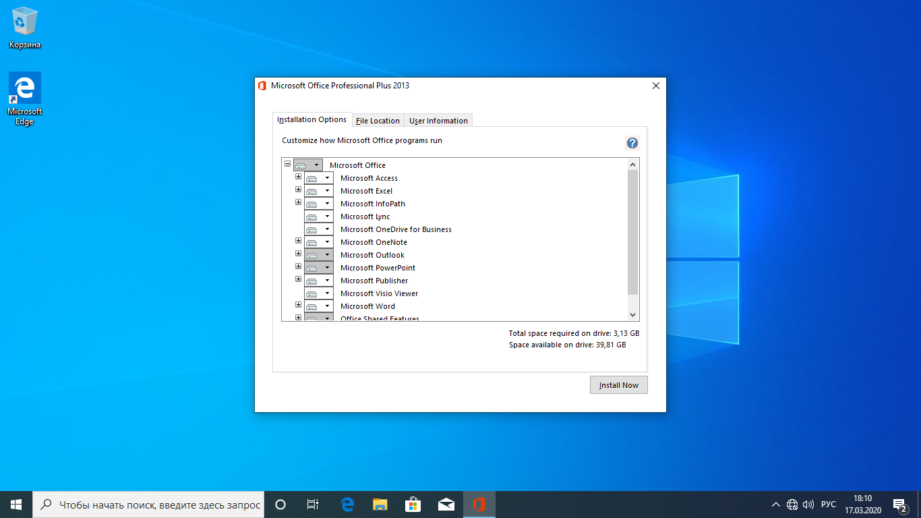The image size is (921, 518).
Task: Open install options dropdown for Visio Viewer
Action: pos(319,293)
